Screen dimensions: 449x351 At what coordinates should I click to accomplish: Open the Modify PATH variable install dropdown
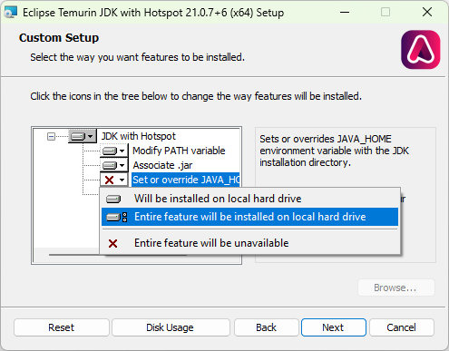(114, 151)
